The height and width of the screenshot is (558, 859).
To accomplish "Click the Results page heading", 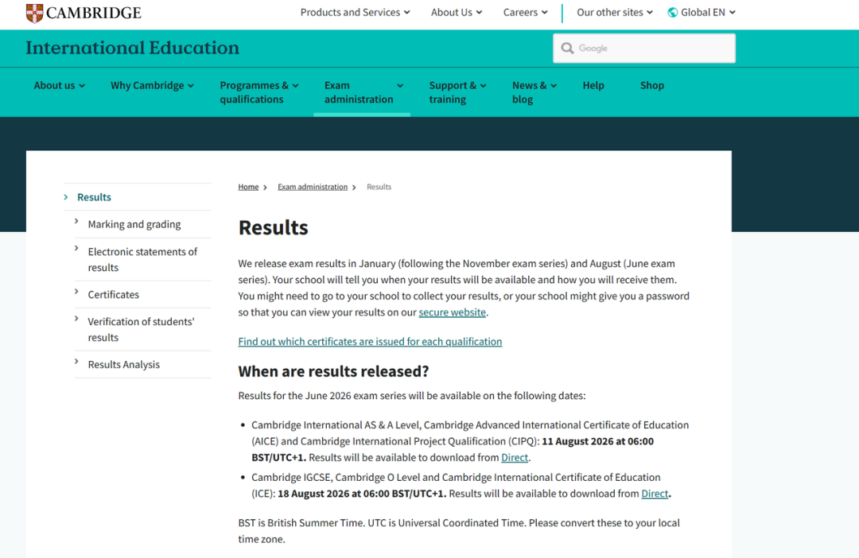I will (x=274, y=228).
